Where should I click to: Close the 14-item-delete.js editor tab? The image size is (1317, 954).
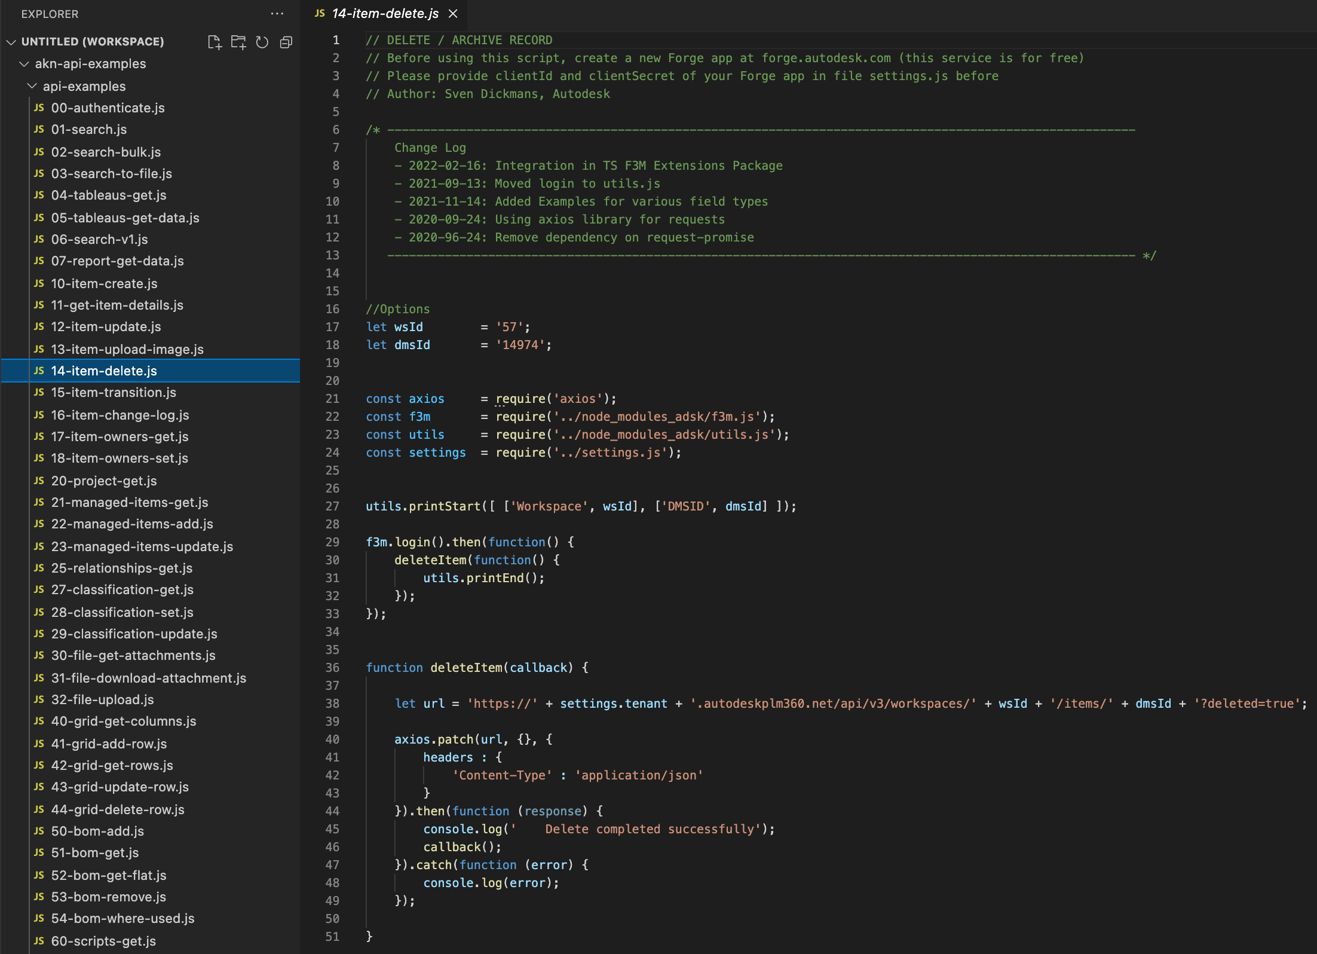pos(453,14)
